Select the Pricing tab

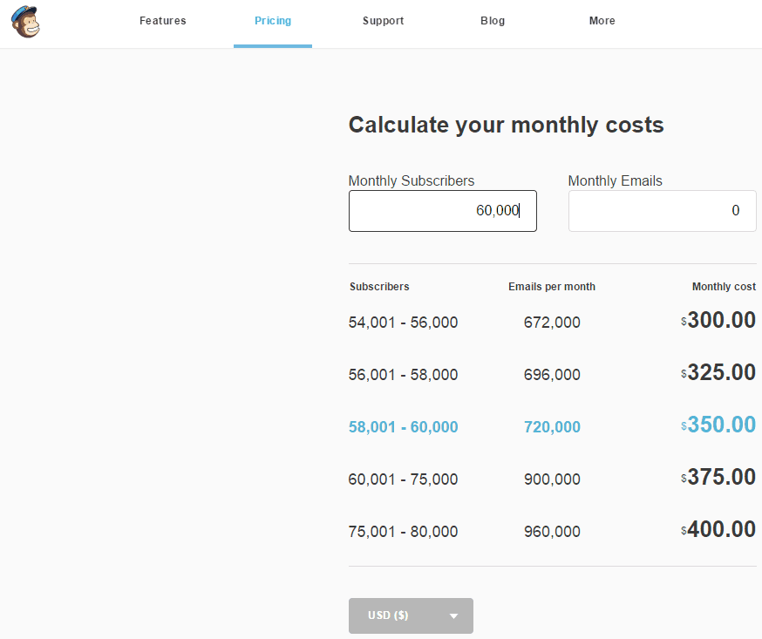[273, 21]
